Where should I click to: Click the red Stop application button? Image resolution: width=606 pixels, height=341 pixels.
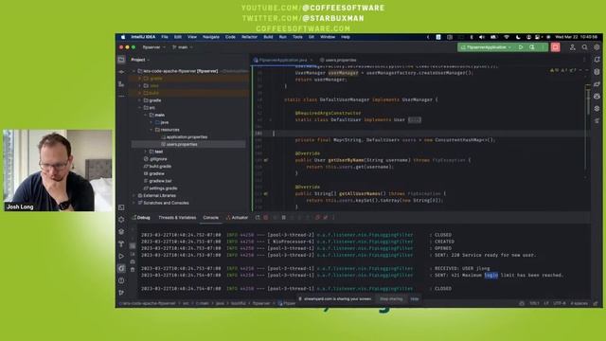click(x=556, y=47)
